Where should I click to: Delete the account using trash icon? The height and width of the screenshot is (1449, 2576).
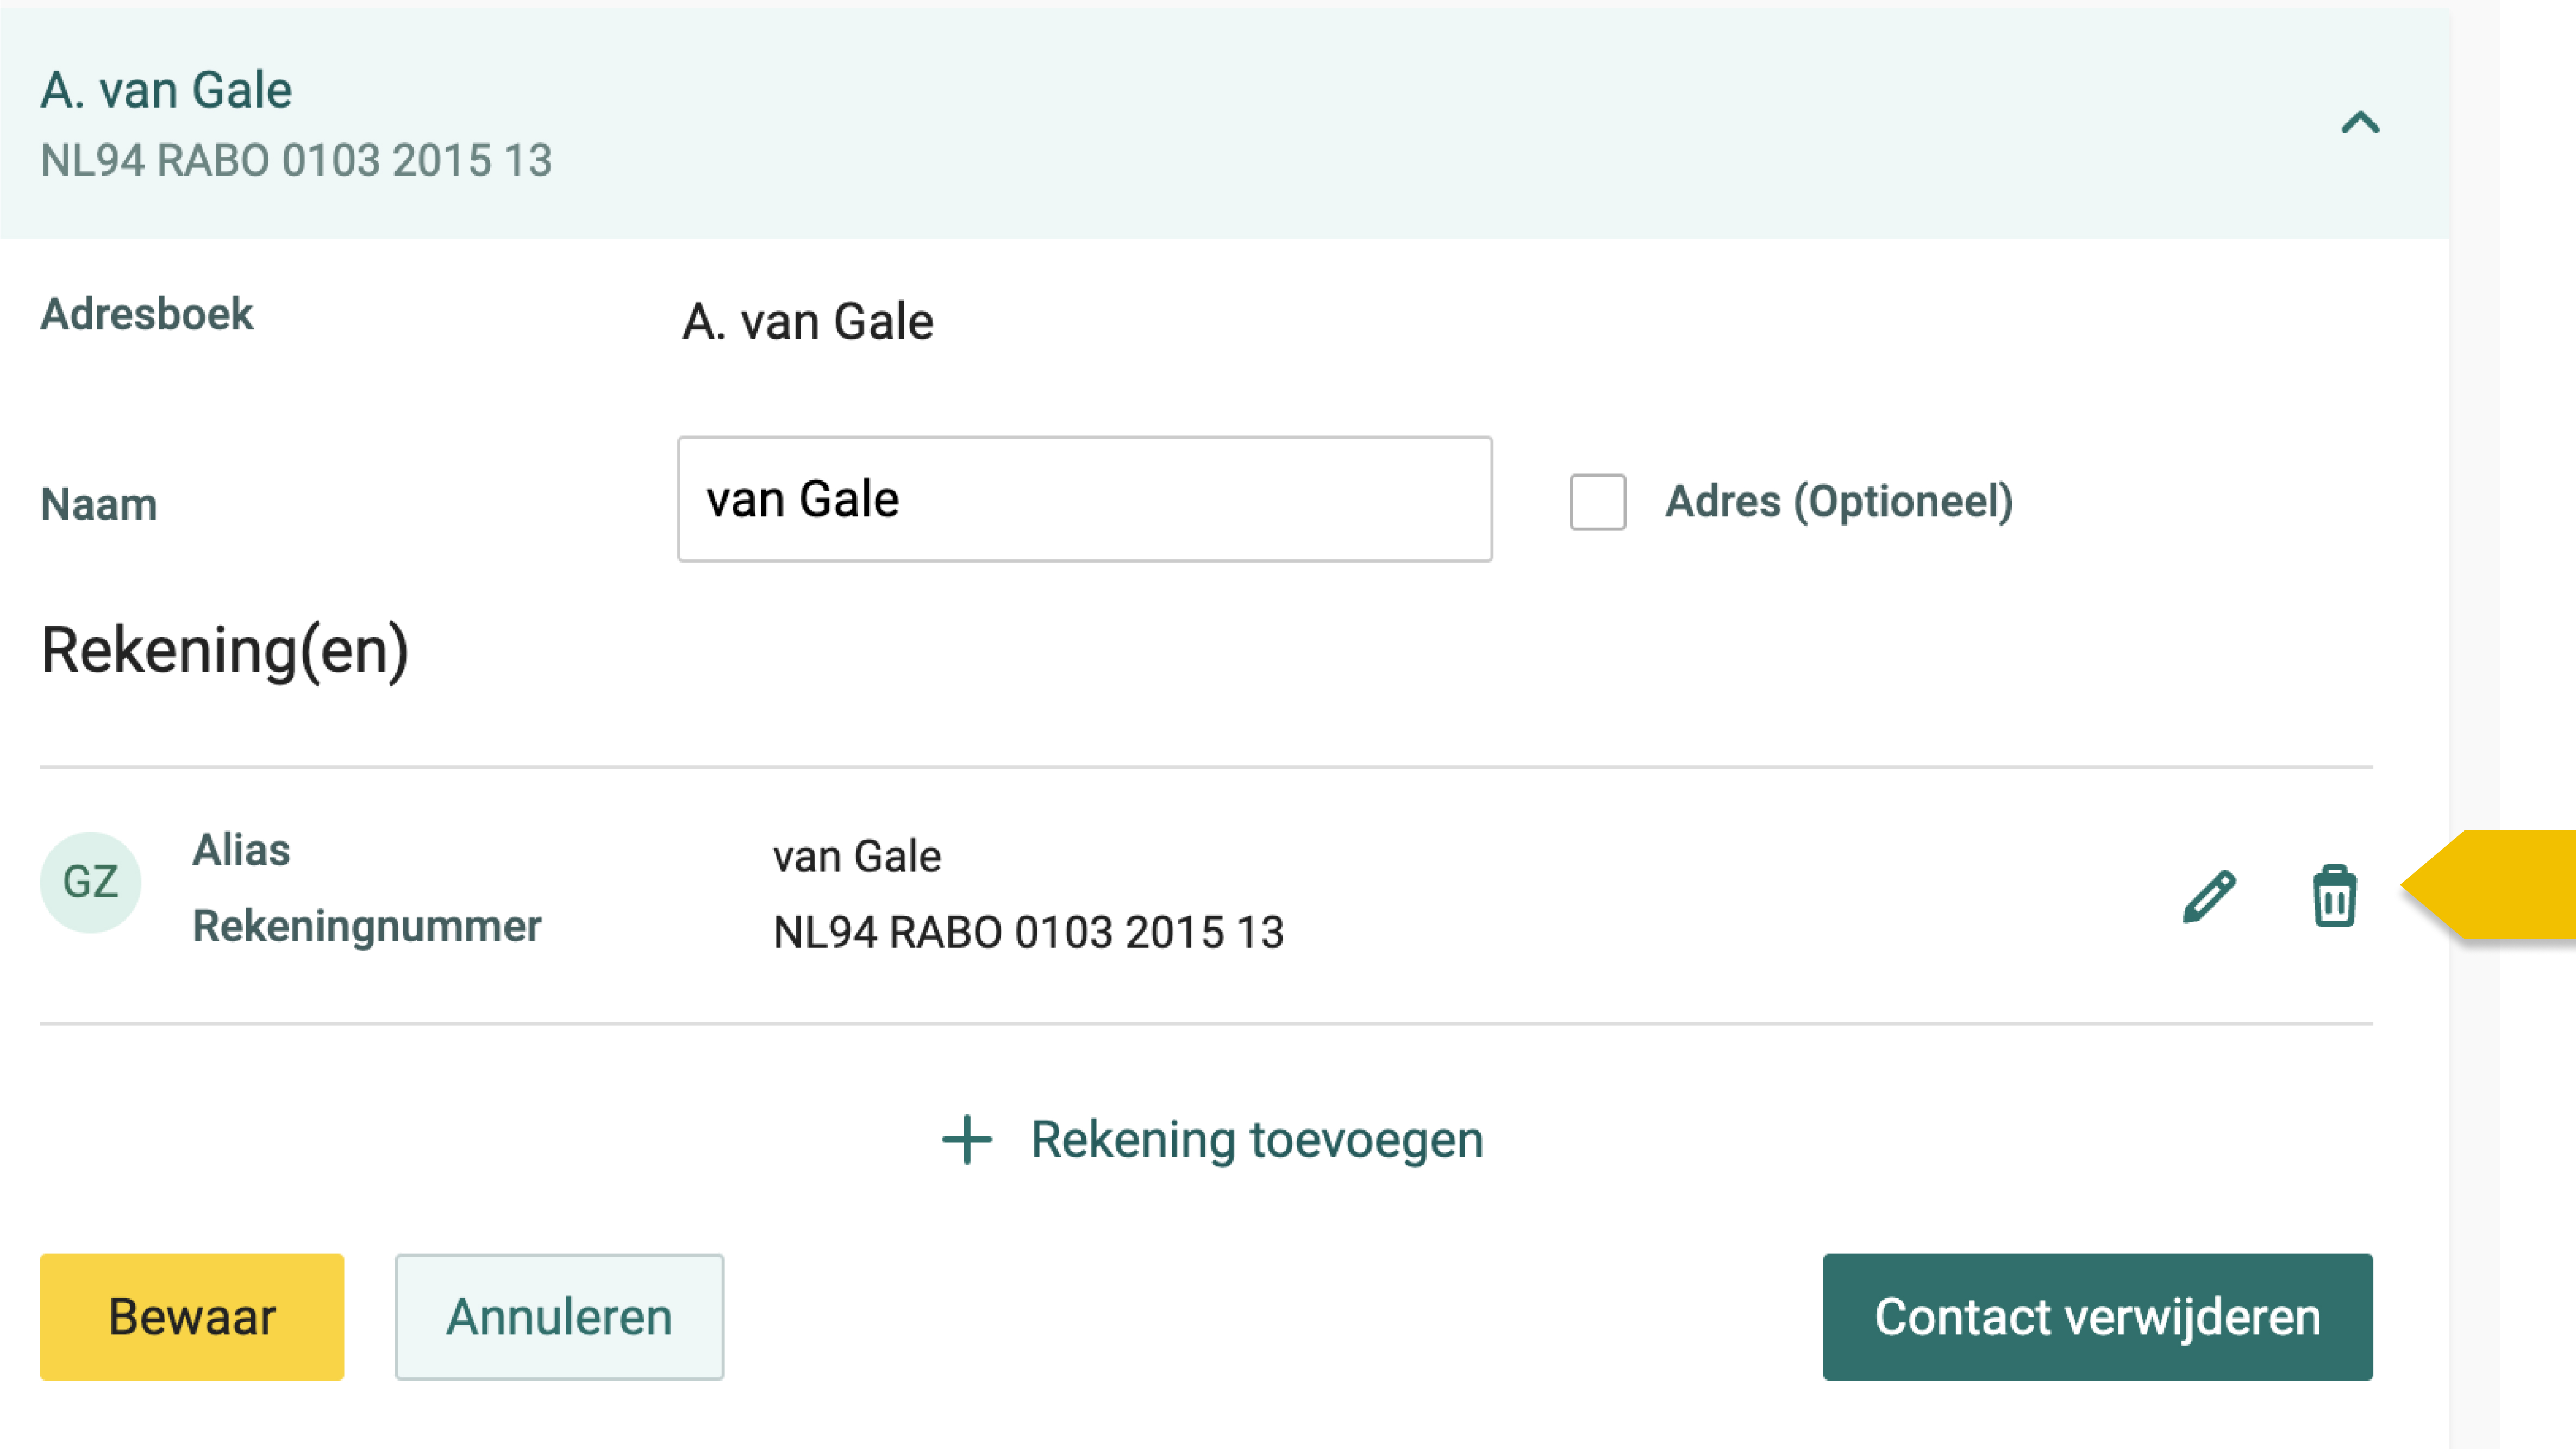[2334, 896]
